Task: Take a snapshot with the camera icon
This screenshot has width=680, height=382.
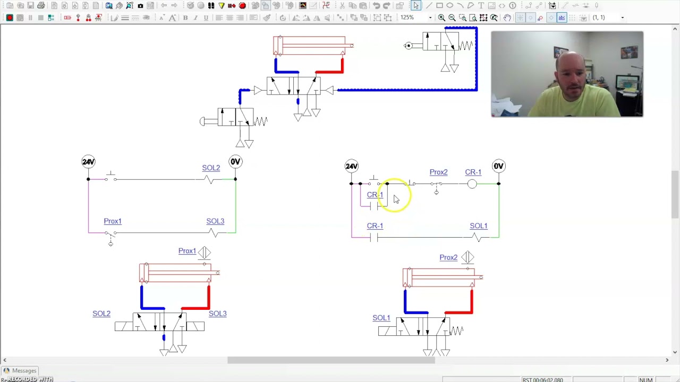Action: click(x=140, y=5)
